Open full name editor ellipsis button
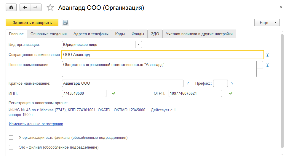286x156 pixels. click(260, 65)
